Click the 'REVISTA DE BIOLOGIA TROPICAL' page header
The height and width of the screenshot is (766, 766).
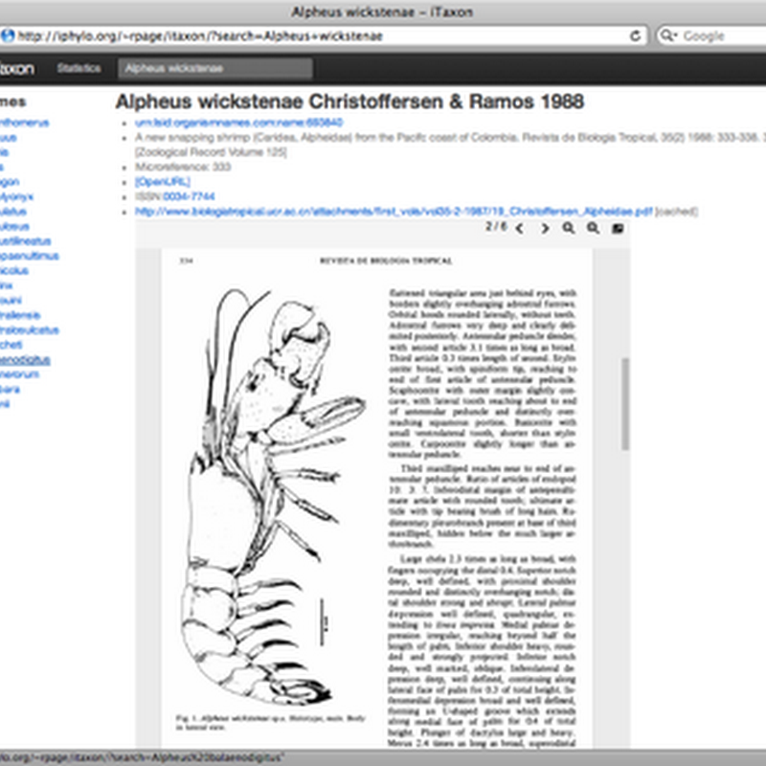point(386,260)
